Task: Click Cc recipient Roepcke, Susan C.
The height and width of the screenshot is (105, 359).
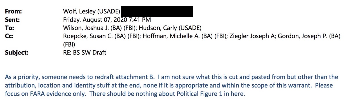Action: pyautogui.click(x=87, y=36)
